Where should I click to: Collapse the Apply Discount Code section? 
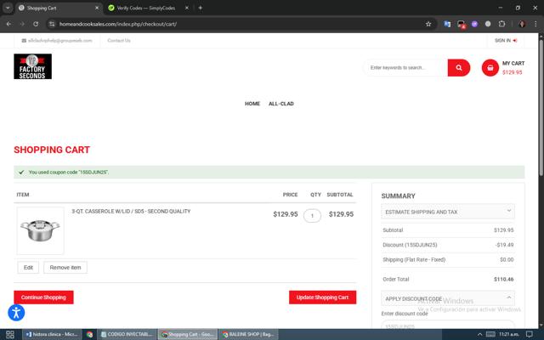pos(448,298)
